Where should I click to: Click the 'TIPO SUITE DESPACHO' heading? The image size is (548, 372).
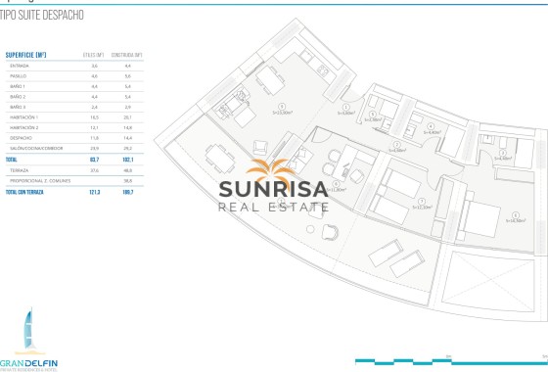41,15
